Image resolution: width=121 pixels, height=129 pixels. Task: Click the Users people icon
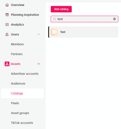point(7,34)
